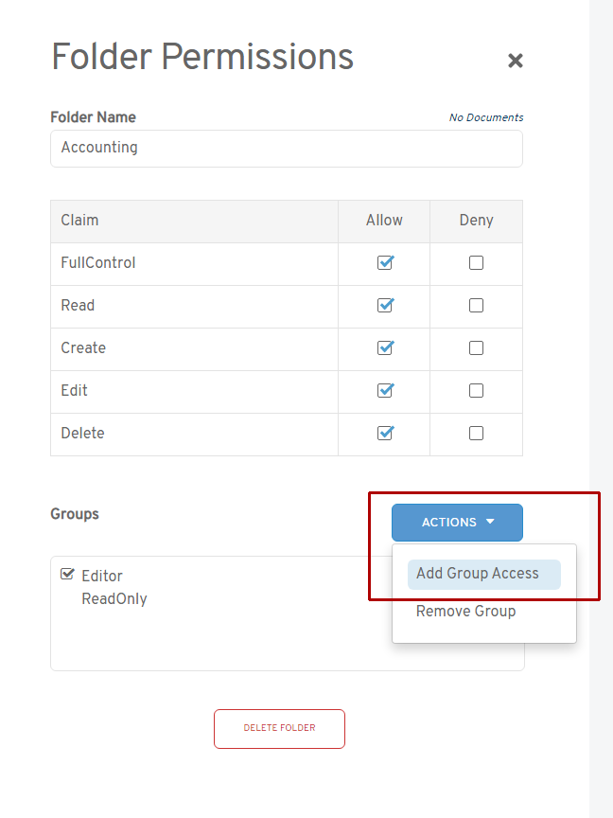The height and width of the screenshot is (818, 613).
Task: Enable Deny for Edit claim
Action: (x=476, y=391)
